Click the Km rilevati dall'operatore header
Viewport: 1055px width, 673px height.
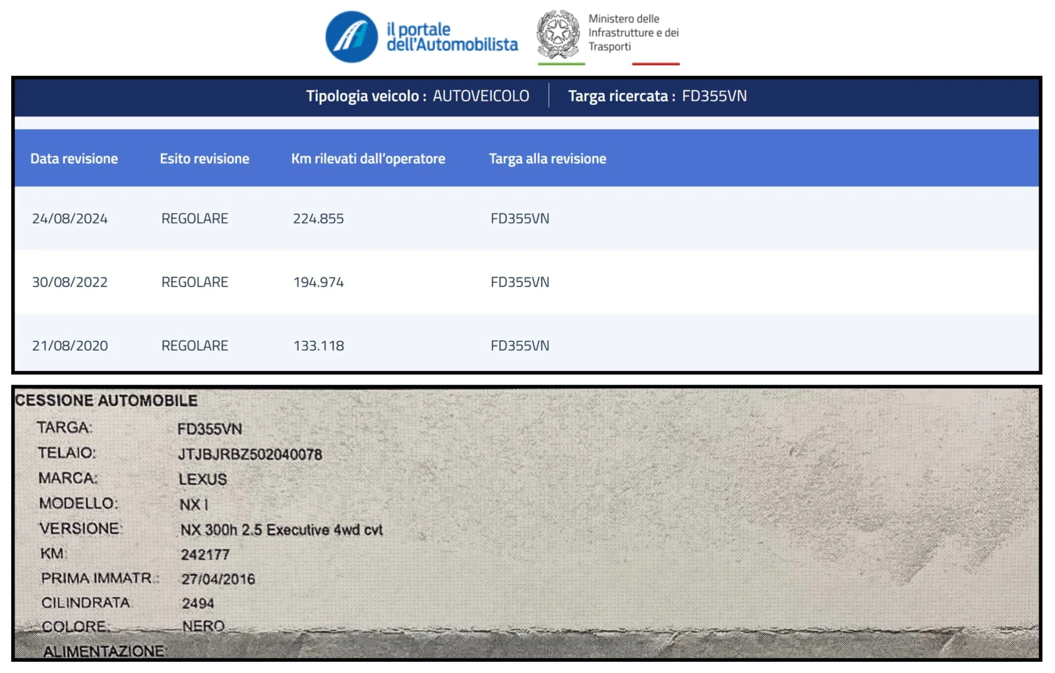point(368,159)
